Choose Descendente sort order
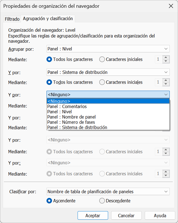178x223 pixels. 102,201
